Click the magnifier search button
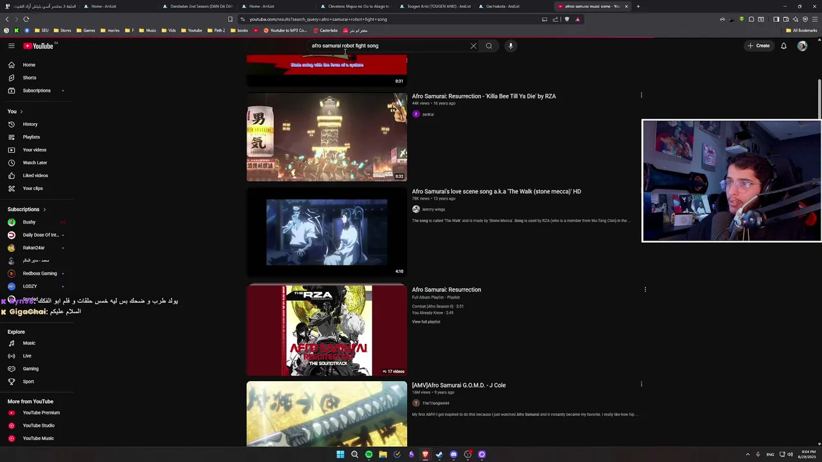 pyautogui.click(x=489, y=46)
